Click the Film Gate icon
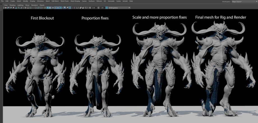 [28, 8]
